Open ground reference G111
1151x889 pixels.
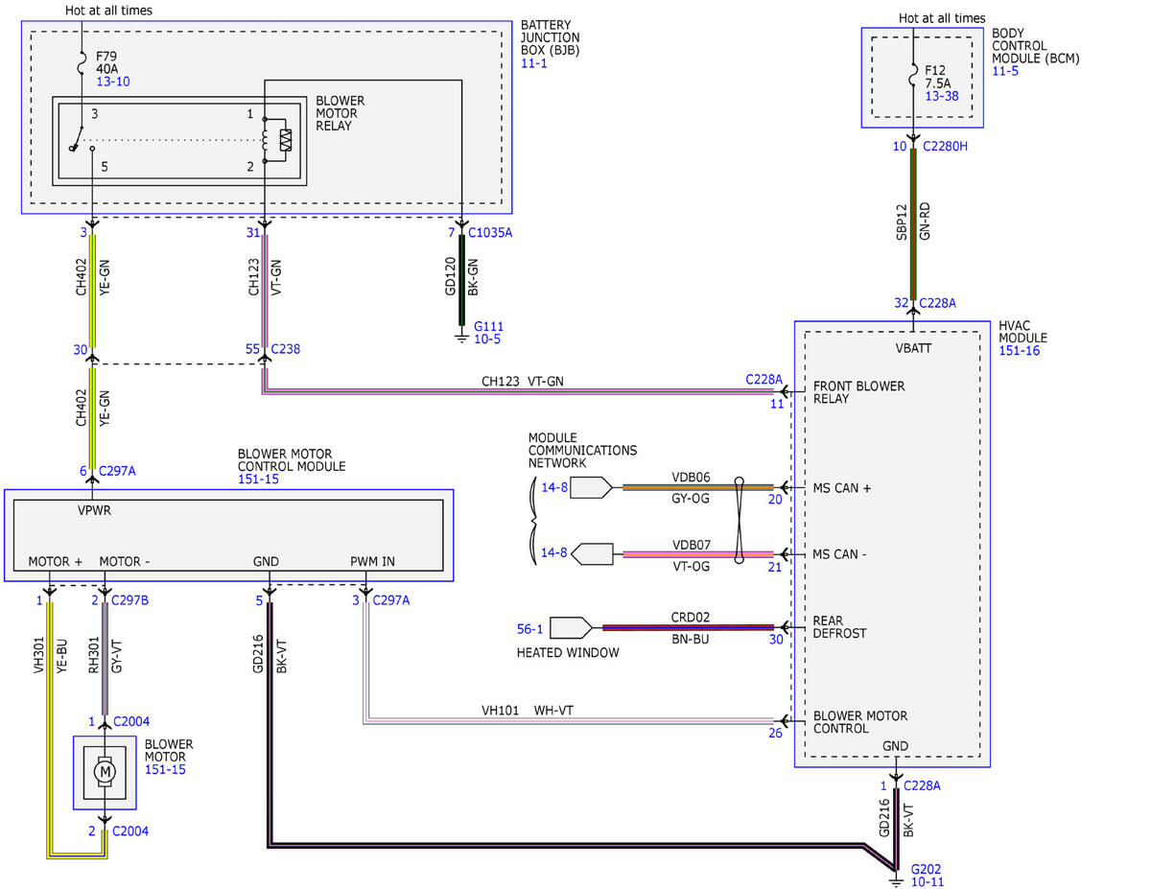point(487,327)
